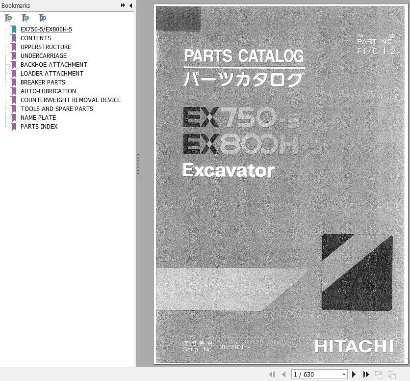
Task: Click the add bookmark icon with the plus
Action: 26,18
